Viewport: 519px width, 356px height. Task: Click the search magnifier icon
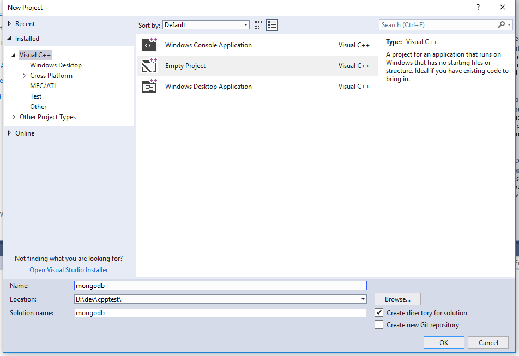coord(501,25)
